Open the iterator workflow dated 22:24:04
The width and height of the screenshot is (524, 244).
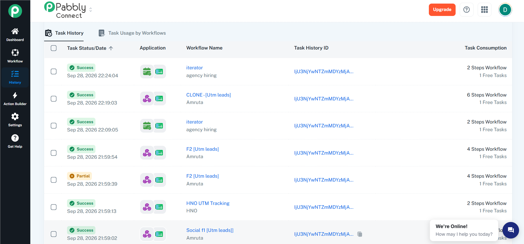(x=194, y=68)
